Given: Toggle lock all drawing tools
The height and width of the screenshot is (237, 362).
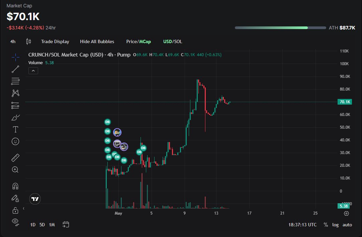Looking at the screenshot, I should 15,210.
